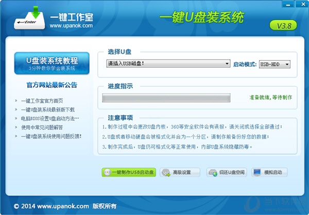Open 一键U盘装系统使用问题反馈 link
309x215 pixels.
pyautogui.click(x=51, y=136)
